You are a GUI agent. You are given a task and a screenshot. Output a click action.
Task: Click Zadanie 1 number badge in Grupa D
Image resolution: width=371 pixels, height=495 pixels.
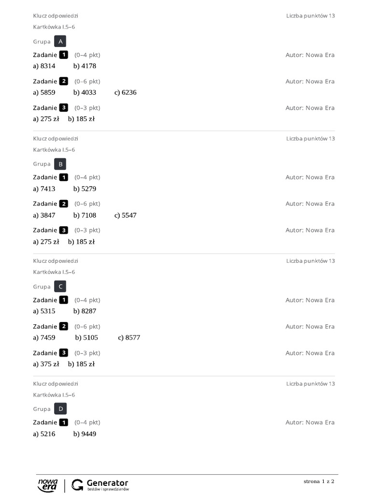click(63, 422)
